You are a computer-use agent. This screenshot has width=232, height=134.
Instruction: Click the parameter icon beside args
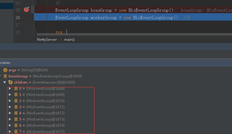5,70
